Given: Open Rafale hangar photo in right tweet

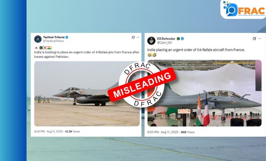Looking at the screenshot, I should [x=204, y=93].
